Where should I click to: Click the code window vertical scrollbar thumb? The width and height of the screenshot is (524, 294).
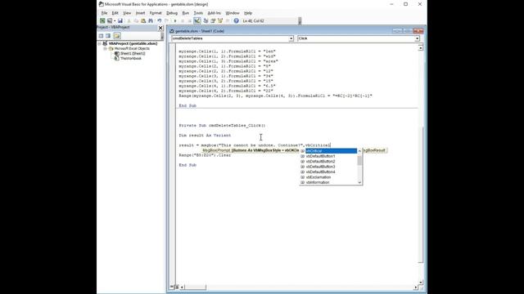coord(420,194)
